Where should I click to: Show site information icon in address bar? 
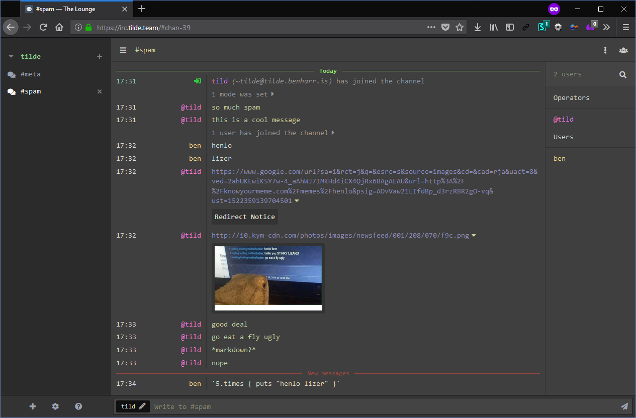coord(78,28)
